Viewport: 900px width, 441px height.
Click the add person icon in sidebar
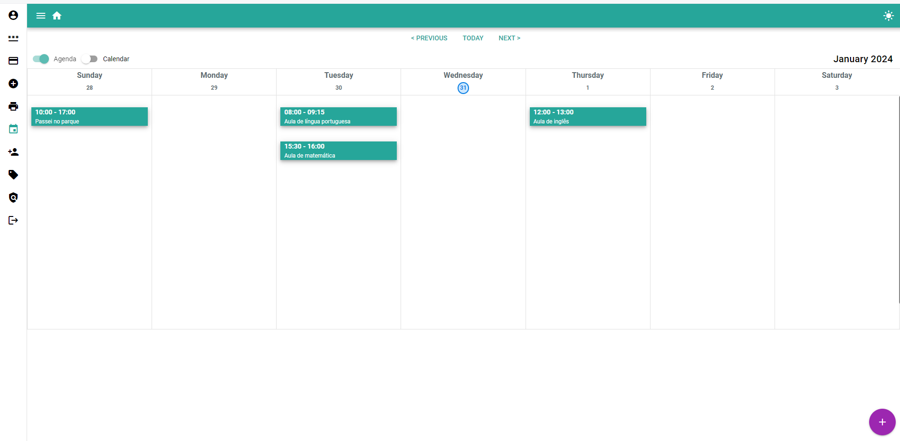[13, 152]
